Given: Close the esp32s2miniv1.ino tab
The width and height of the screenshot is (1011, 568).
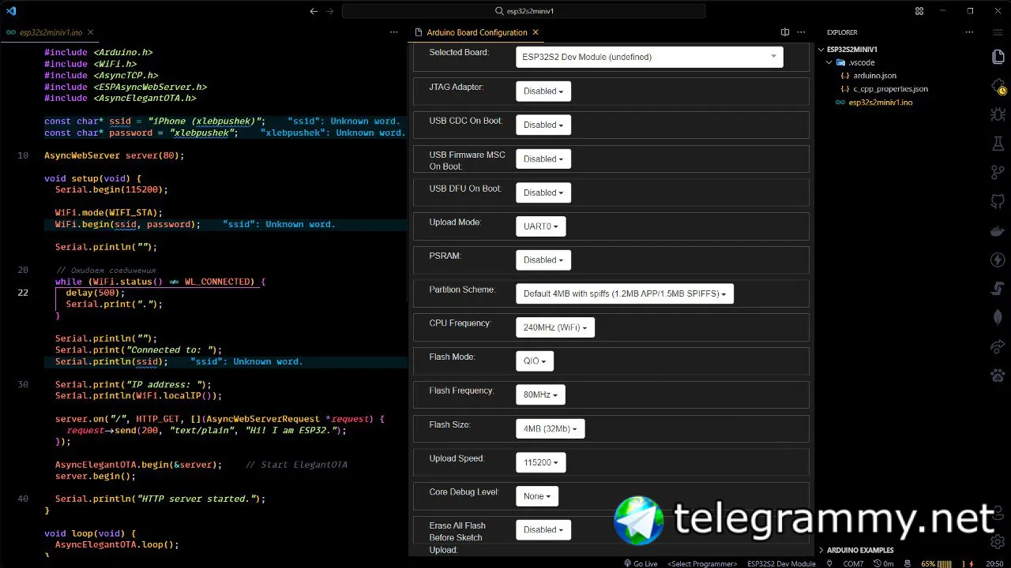Looking at the screenshot, I should click(x=91, y=32).
